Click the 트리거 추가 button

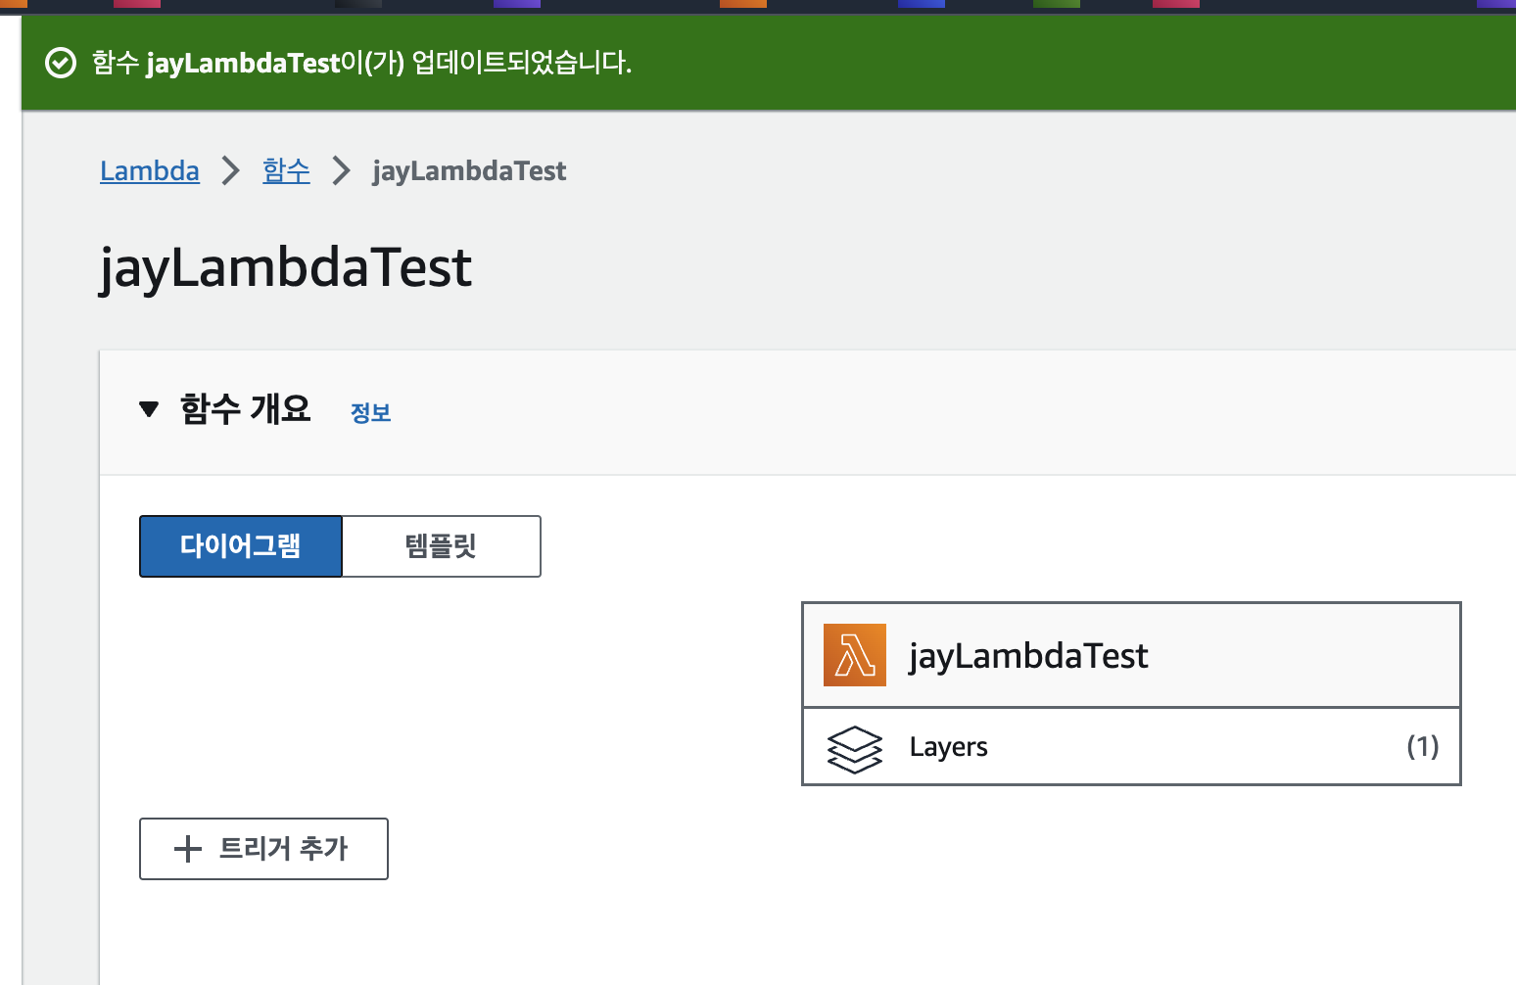click(263, 849)
